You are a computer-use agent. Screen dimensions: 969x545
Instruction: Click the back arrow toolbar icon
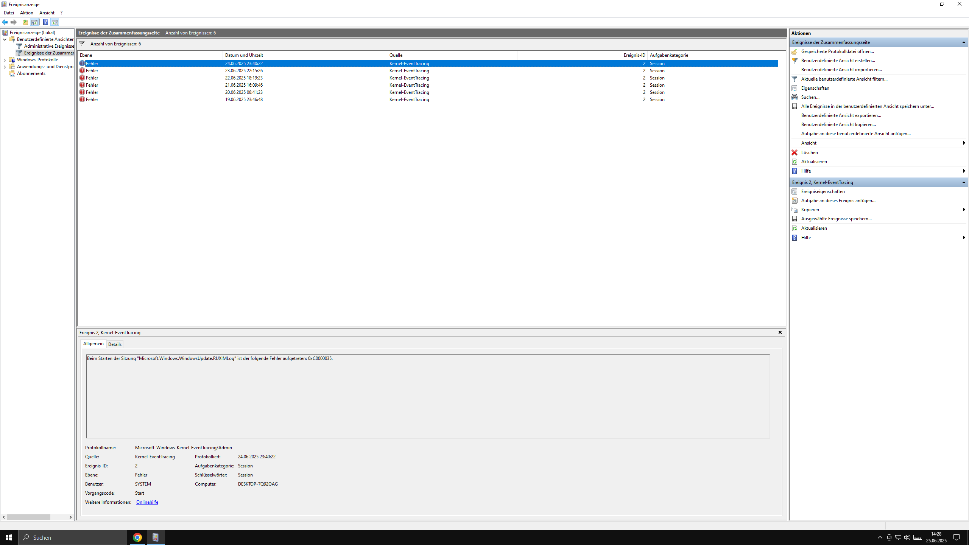pyautogui.click(x=5, y=22)
